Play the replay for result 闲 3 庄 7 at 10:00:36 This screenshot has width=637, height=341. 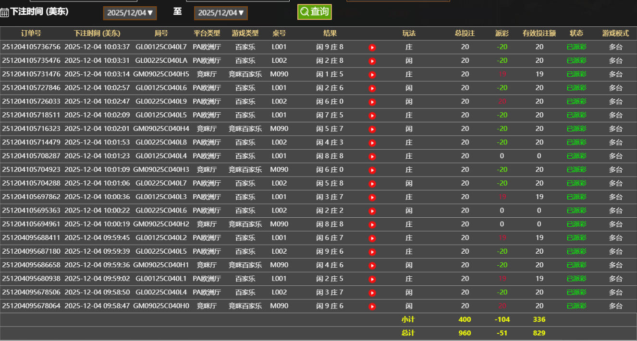[372, 197]
